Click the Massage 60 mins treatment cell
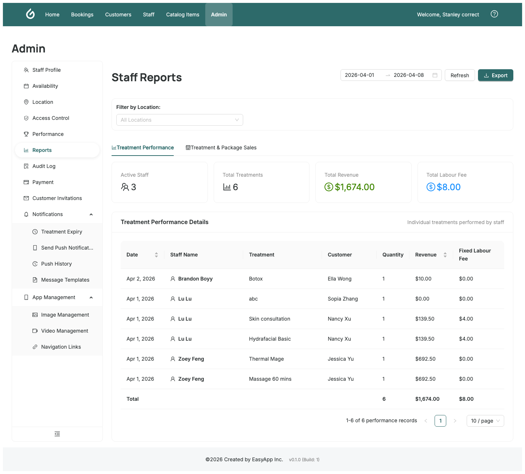Screen dimensions: 525x474 pos(270,379)
